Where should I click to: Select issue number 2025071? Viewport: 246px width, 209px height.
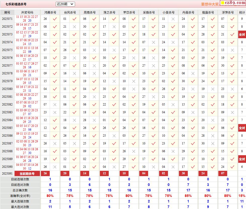pyautogui.click(x=7, y=19)
